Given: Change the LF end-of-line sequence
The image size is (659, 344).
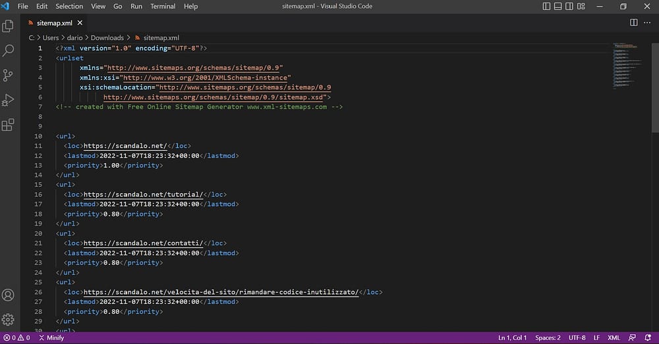Looking at the screenshot, I should pyautogui.click(x=596, y=337).
